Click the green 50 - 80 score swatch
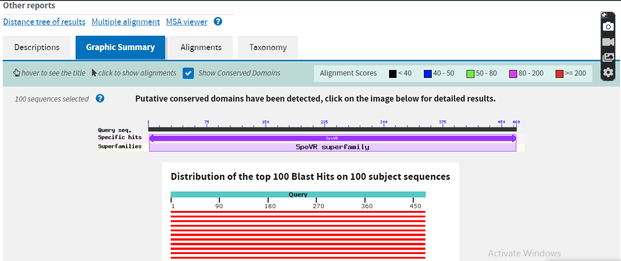The image size is (621, 261). 470,74
